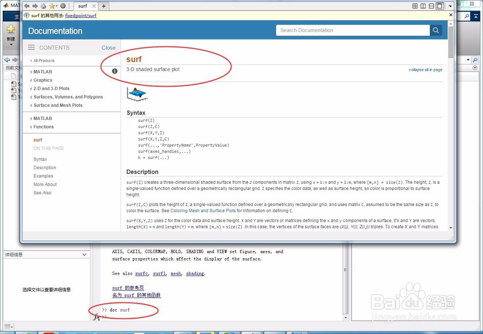The image size is (483, 334).
Task: Open favorites dropdown arrow beside the star
Action: 57,6
